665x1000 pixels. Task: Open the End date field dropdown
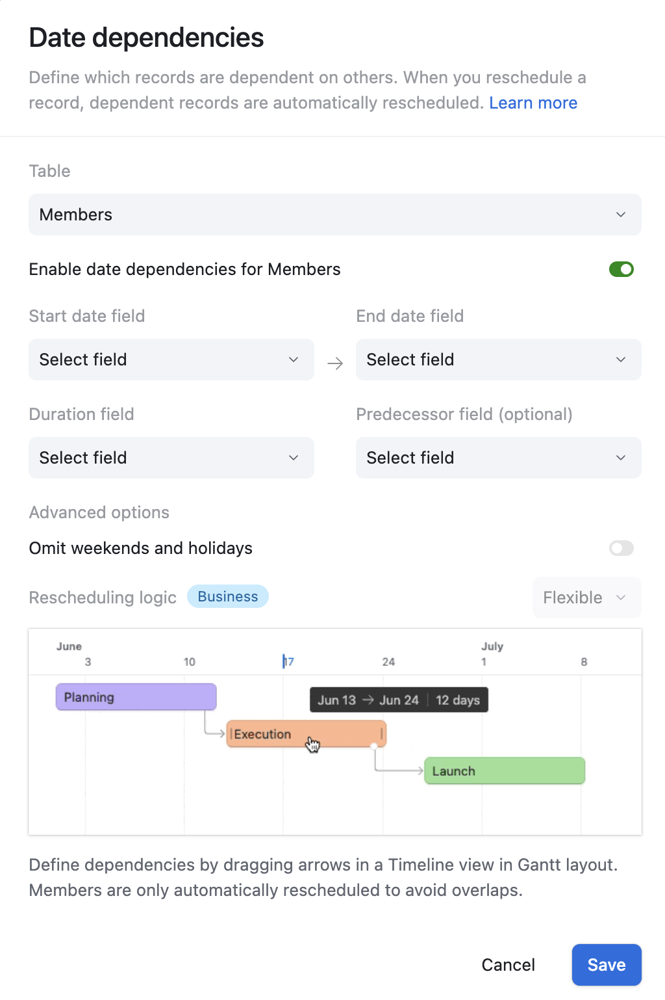[499, 360]
